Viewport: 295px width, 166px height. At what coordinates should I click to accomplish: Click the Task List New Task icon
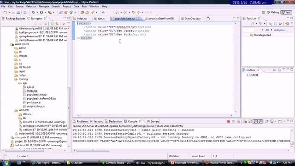(x=253, y=24)
